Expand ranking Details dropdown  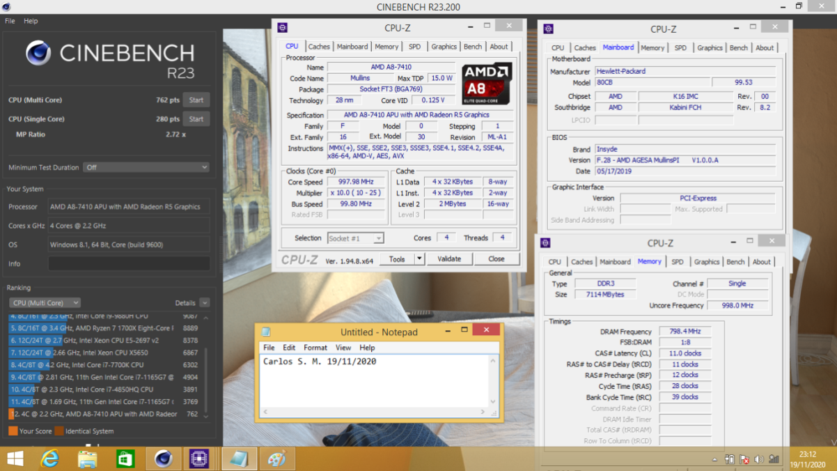coord(204,303)
